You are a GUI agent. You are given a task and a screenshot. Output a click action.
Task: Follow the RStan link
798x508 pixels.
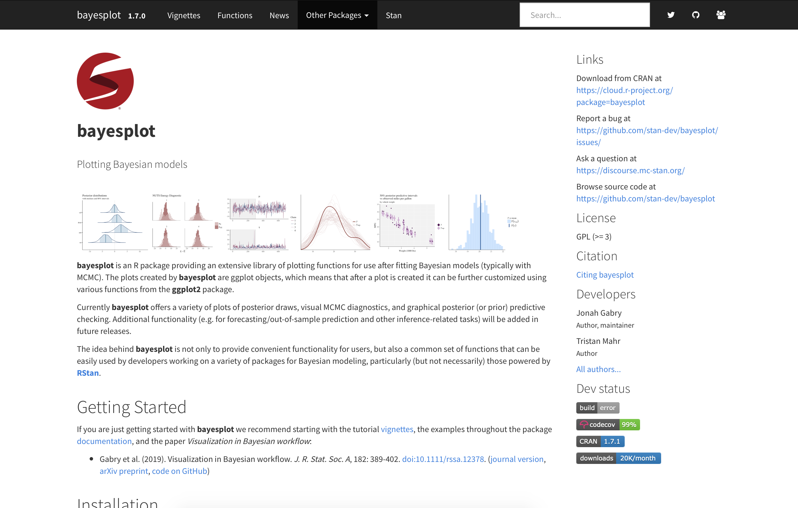point(88,373)
